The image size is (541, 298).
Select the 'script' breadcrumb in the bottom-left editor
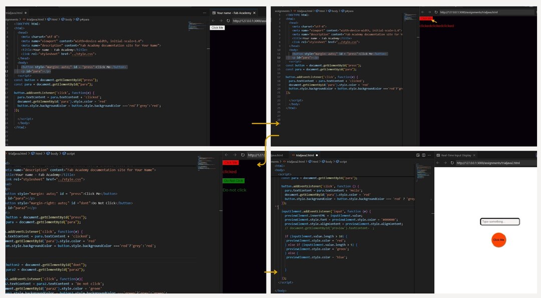(x=69, y=153)
